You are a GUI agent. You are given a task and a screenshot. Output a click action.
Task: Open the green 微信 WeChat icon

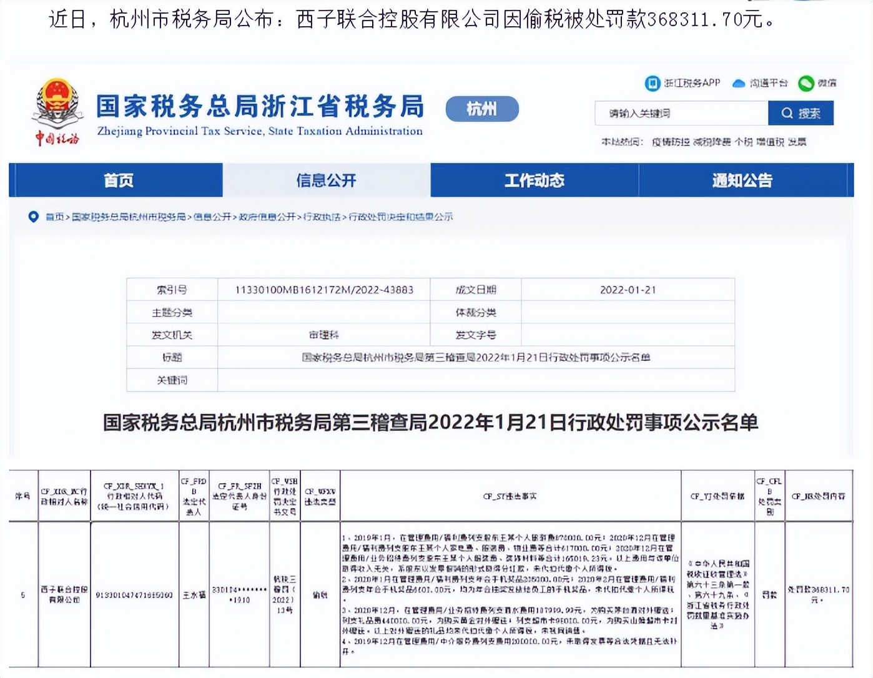[807, 82]
